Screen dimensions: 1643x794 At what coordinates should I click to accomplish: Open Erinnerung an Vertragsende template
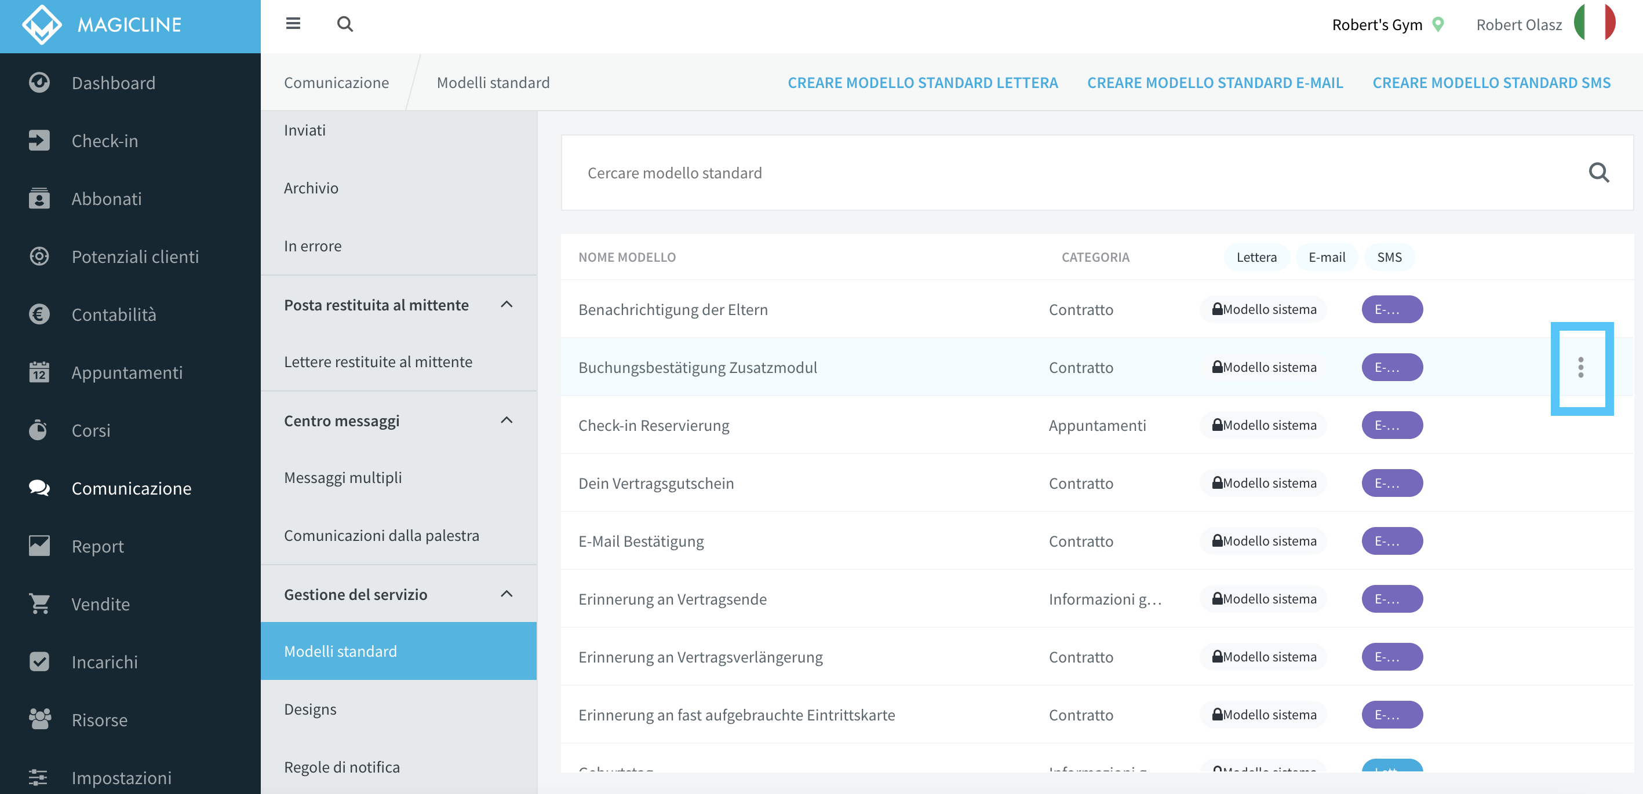pyautogui.click(x=672, y=599)
